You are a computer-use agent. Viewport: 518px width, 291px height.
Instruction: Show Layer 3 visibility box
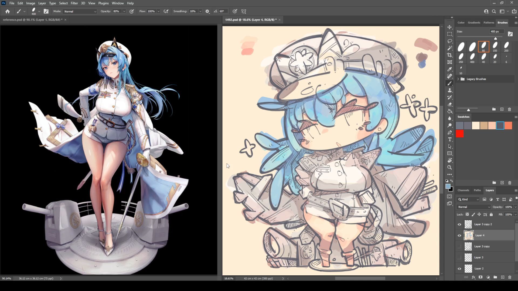coord(459,258)
